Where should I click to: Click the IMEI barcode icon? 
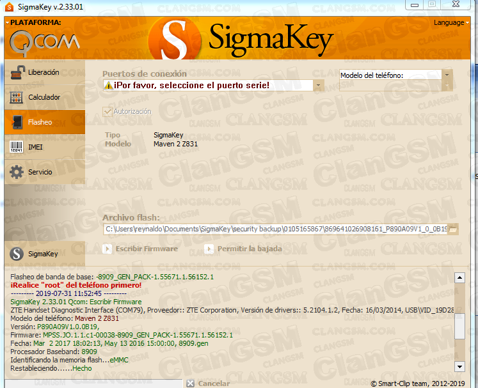(x=17, y=147)
